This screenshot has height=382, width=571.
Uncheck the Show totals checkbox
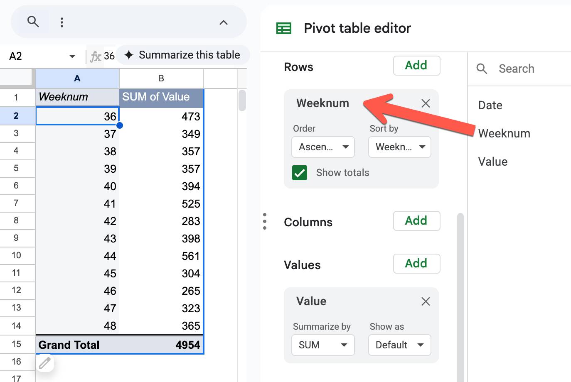click(x=300, y=173)
